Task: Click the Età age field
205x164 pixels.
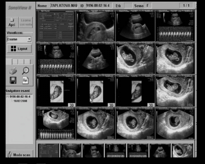Action: pyautogui.click(x=128, y=6)
